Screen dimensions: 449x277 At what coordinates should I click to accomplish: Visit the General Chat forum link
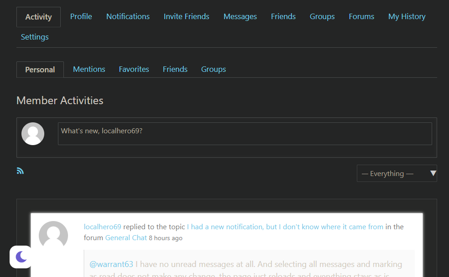[x=126, y=237]
